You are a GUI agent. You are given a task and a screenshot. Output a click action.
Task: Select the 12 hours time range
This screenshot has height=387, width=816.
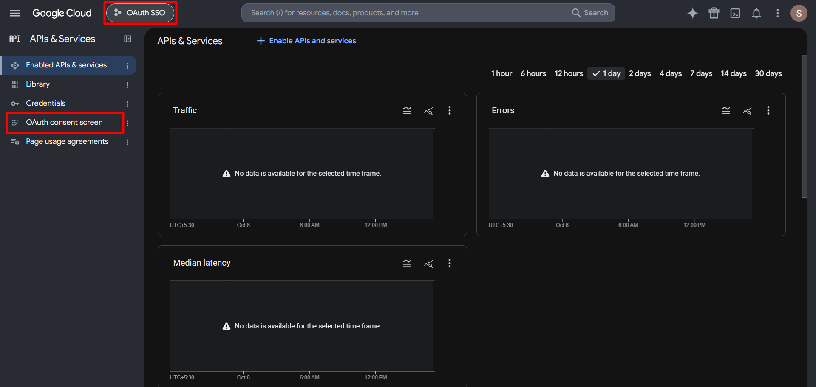(x=569, y=73)
